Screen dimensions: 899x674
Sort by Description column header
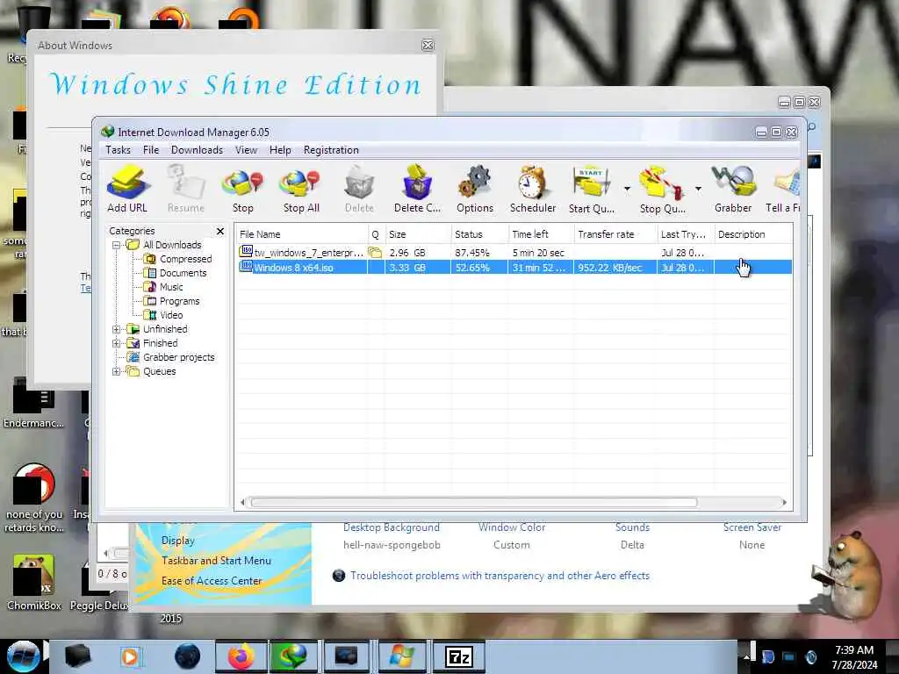pos(752,234)
